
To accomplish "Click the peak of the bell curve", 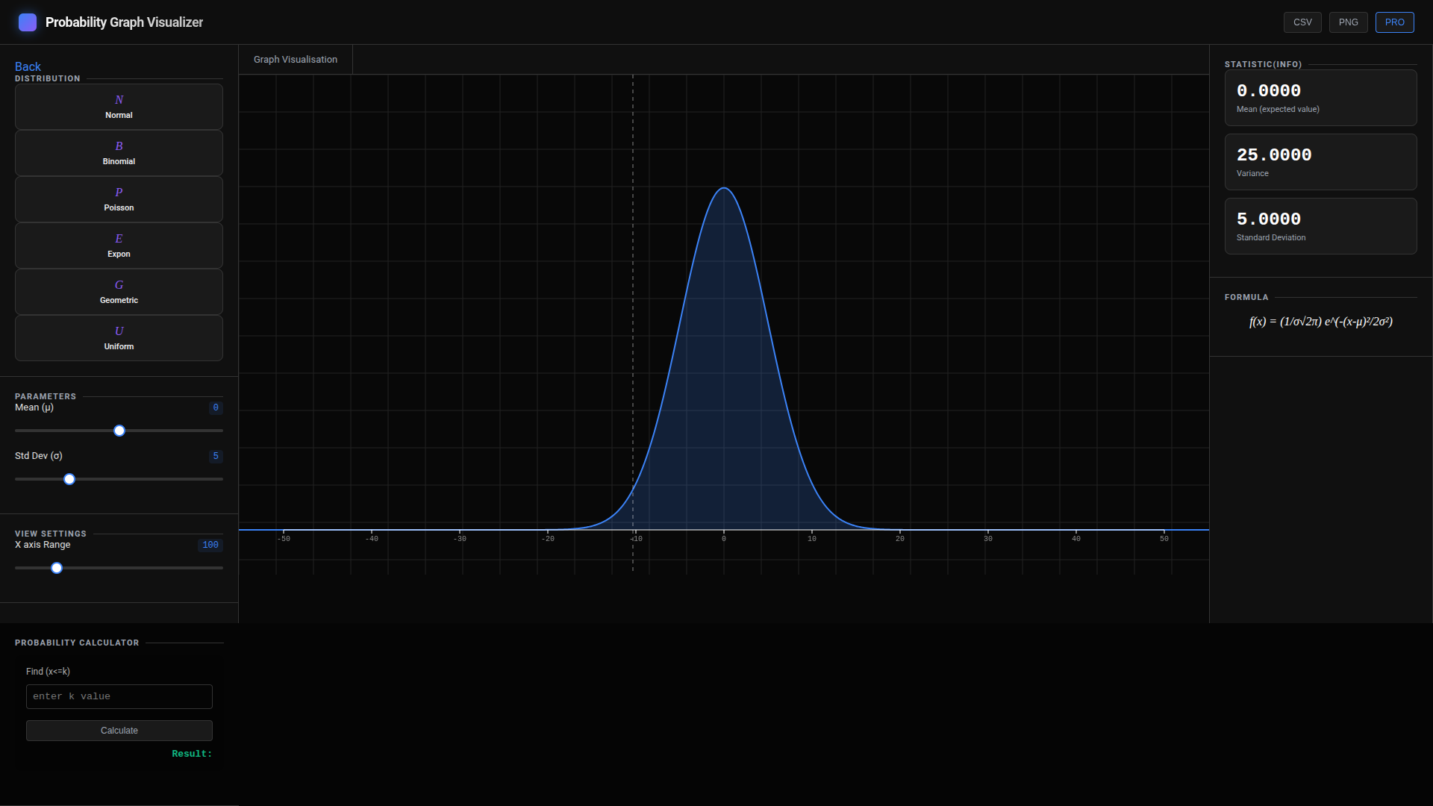I will click(x=724, y=188).
